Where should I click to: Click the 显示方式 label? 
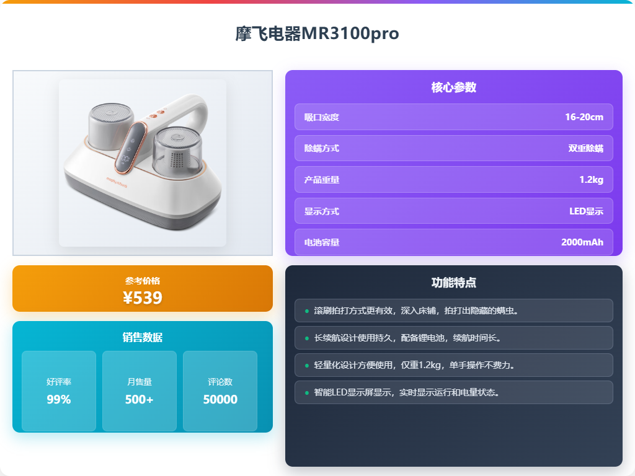coord(322,211)
